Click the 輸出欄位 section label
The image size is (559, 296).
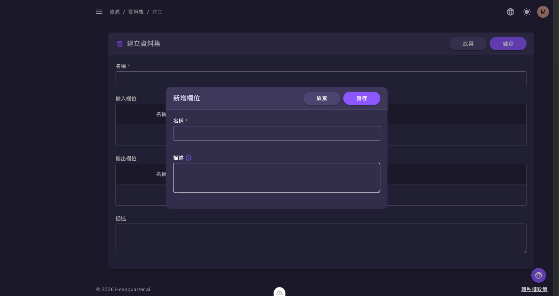tap(126, 159)
